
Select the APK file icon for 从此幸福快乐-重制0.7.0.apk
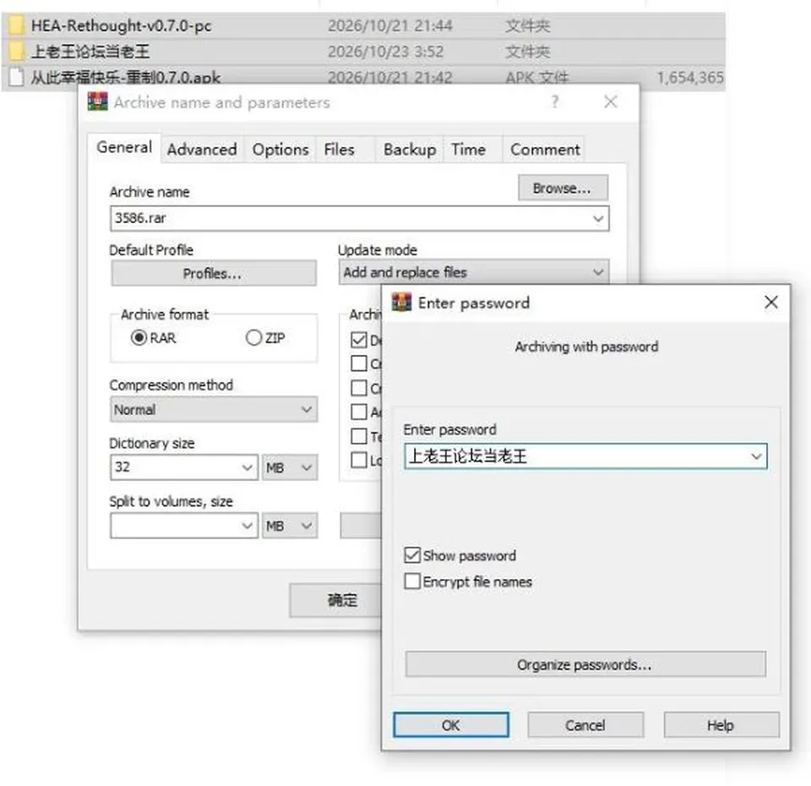(17, 77)
